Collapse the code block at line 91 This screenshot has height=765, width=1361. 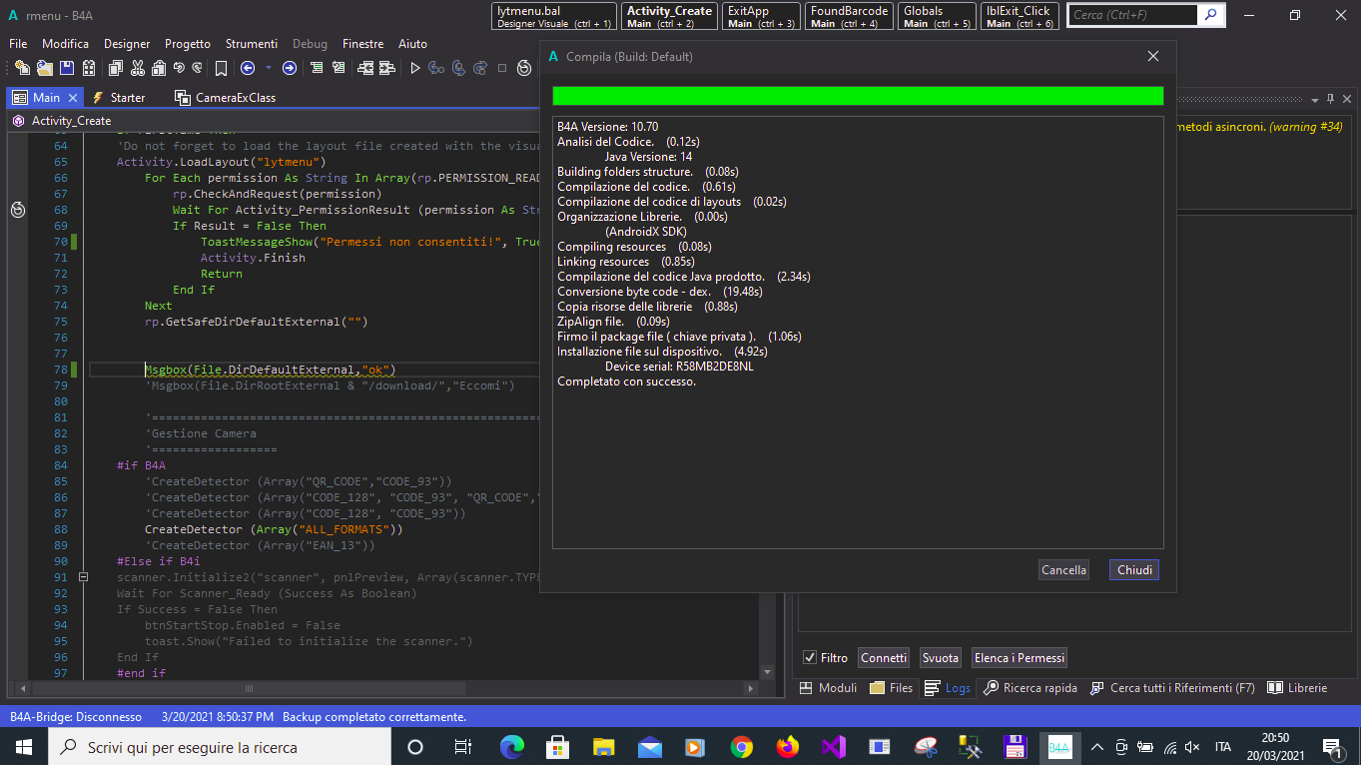coord(83,577)
